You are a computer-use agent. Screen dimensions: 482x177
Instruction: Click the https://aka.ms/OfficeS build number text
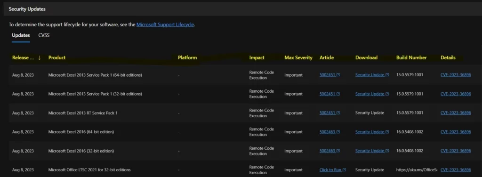pos(417,170)
